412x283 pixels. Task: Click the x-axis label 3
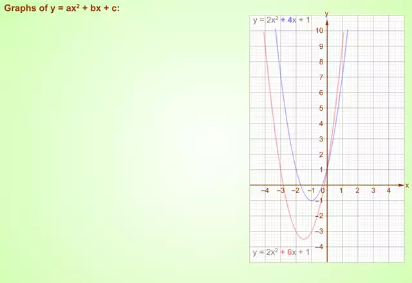point(373,190)
